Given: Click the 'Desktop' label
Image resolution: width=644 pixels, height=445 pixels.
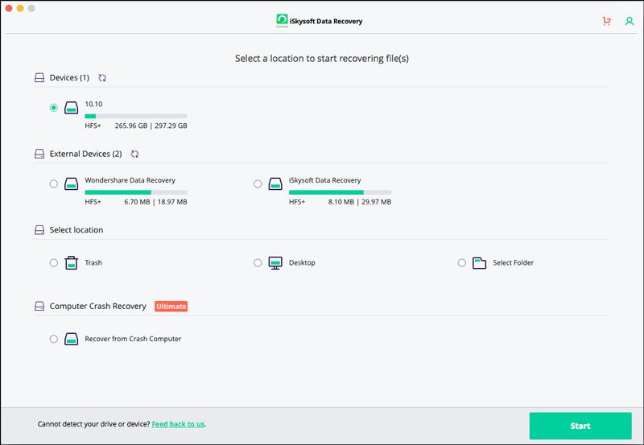Looking at the screenshot, I should point(302,262).
